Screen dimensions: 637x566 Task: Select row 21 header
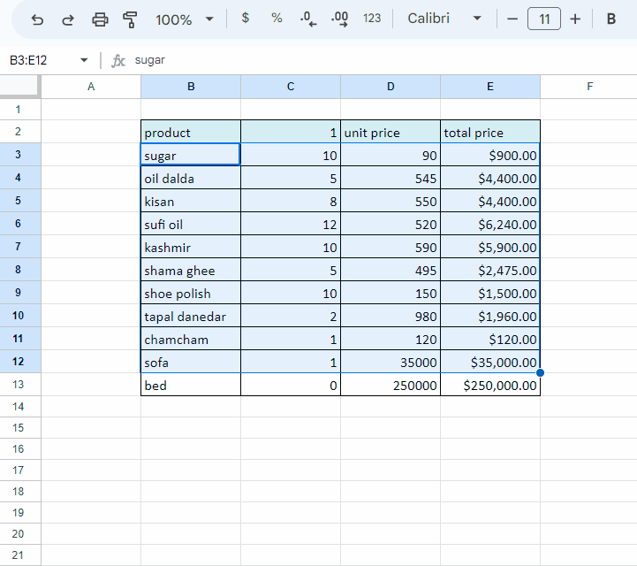(20, 555)
